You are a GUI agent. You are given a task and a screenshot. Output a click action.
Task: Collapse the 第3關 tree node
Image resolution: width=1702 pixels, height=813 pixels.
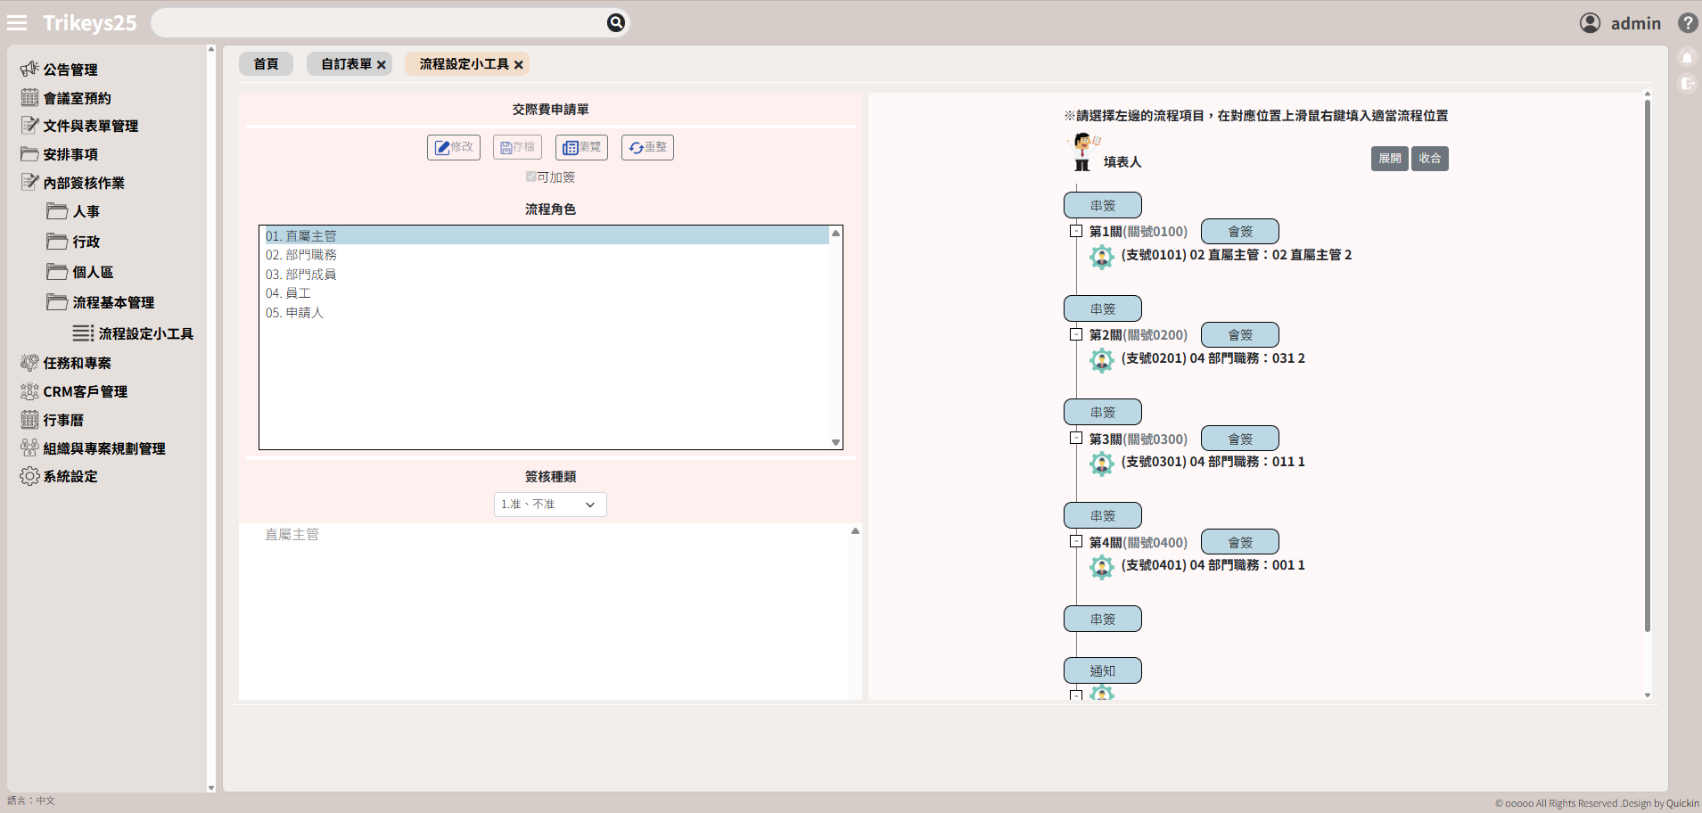tap(1076, 439)
